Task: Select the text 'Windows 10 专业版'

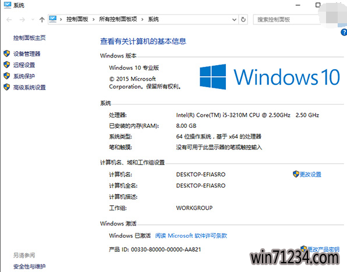Action: 134,67
